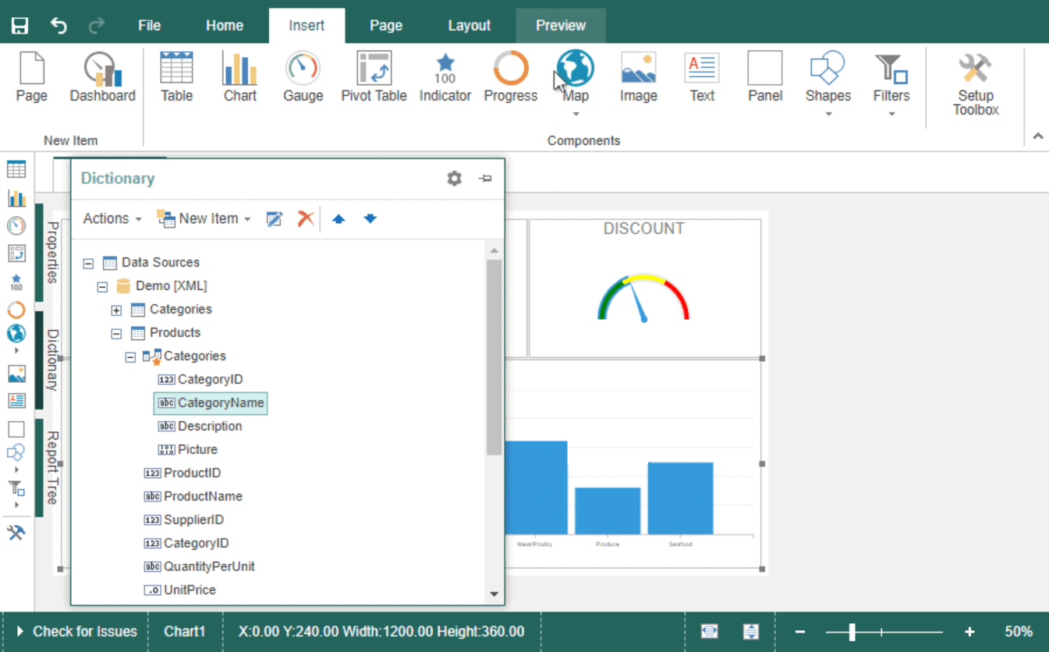The image size is (1049, 652).
Task: Adjust the zoom slider handle
Action: [852, 632]
